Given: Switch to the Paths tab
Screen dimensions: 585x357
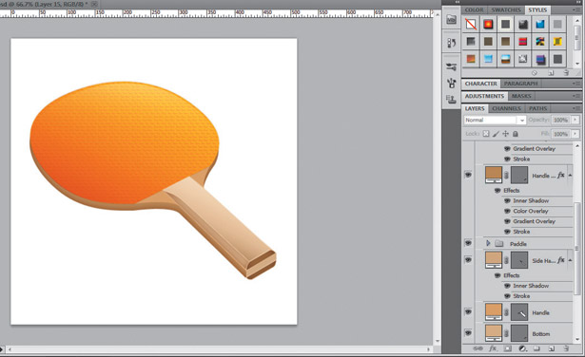Looking at the screenshot, I should [x=537, y=108].
